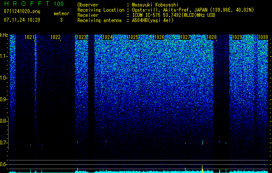The image size is (272, 173).
Task: Click the 'Receiver' label
Action: (88, 15)
